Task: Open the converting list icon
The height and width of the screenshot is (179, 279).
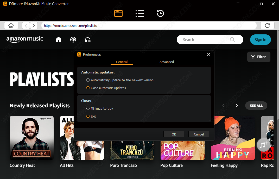Action: [140, 13]
